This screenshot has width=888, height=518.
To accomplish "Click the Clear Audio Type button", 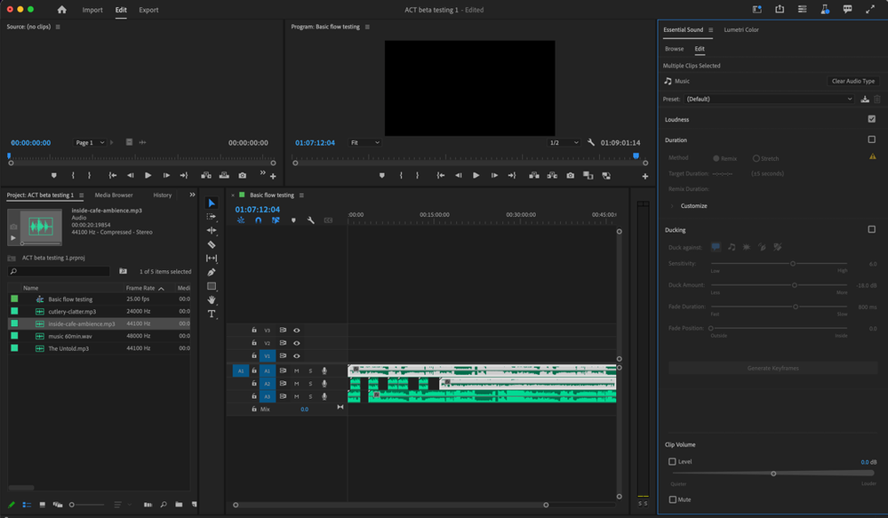I will pos(852,81).
